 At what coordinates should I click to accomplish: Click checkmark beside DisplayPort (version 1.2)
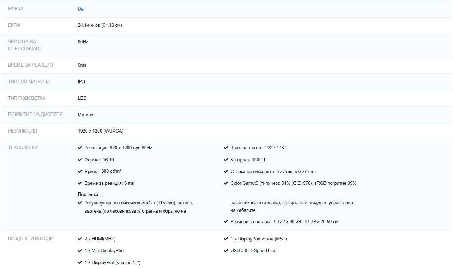(x=80, y=263)
